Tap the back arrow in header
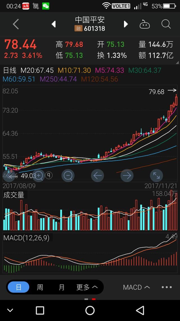Viewport: 180px width, 321px height. point(16,25)
